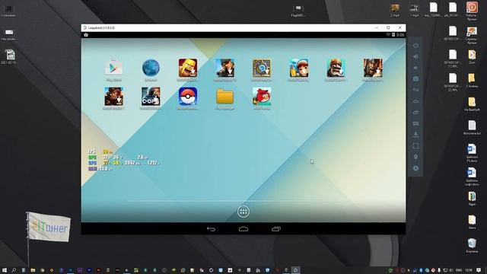Select the Recycle Bin desktop icon
This screenshot has height=274, width=487.
(472, 245)
